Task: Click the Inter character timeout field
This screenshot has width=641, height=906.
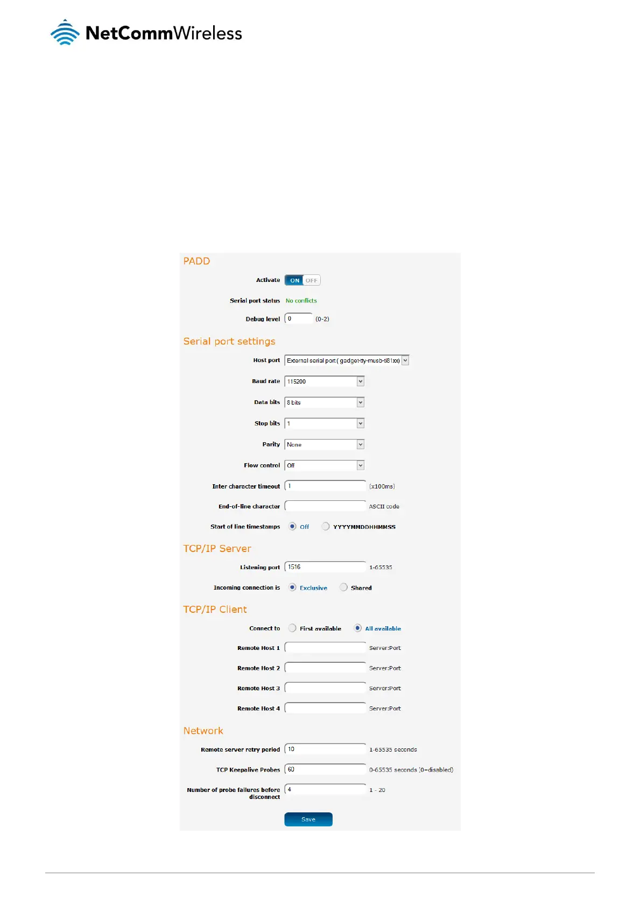Action: (325, 486)
